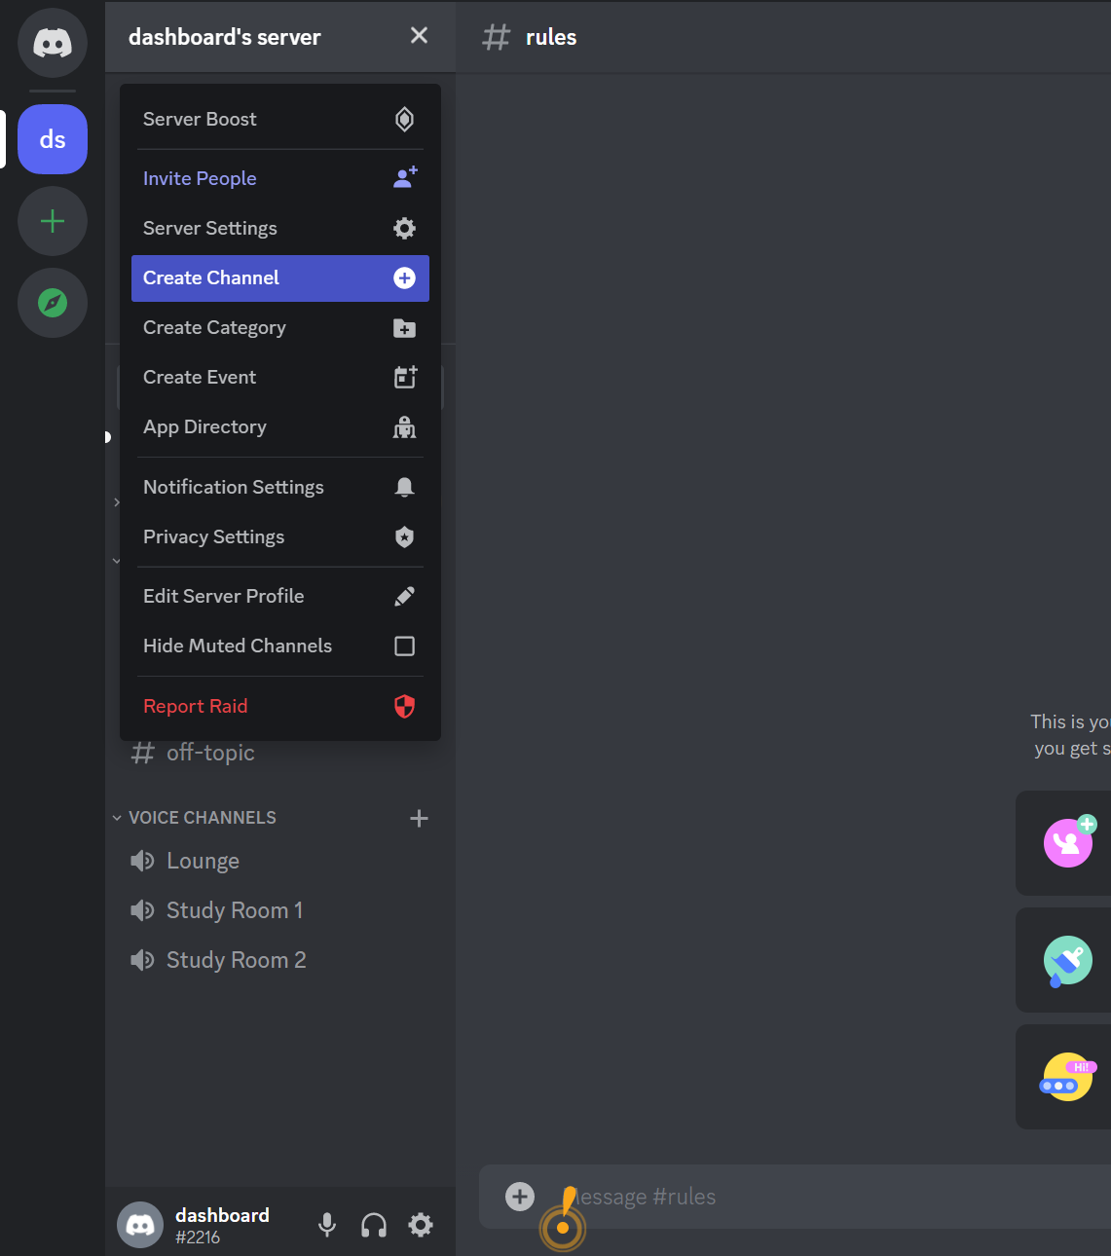Screen dimensions: 1111x1256
Task: Add a new voice channel
Action: point(420,818)
